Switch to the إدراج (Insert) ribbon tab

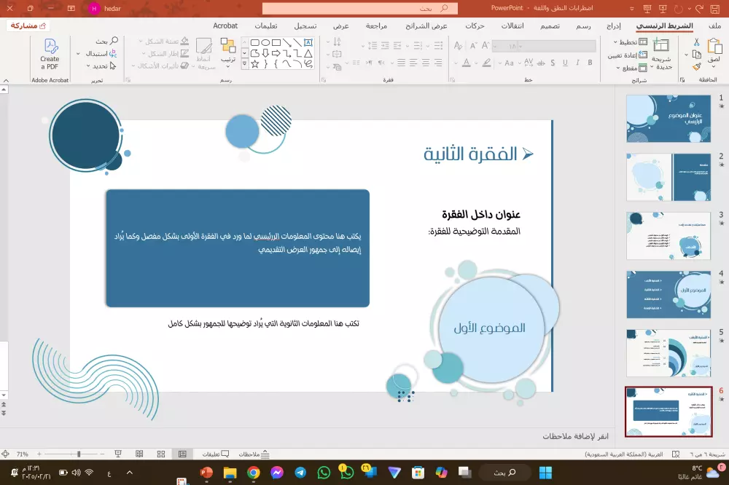(x=613, y=24)
